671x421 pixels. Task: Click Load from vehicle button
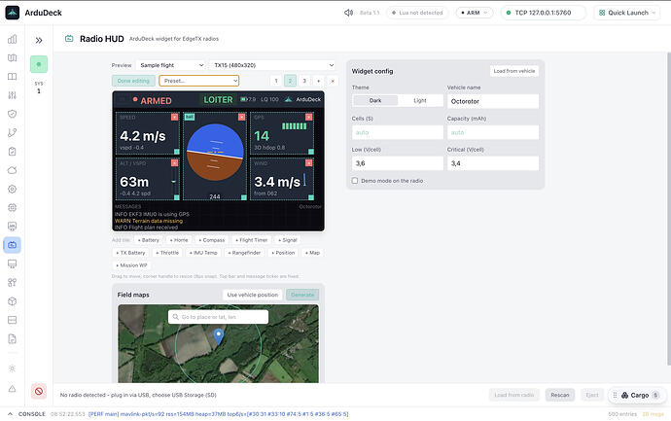click(x=514, y=71)
